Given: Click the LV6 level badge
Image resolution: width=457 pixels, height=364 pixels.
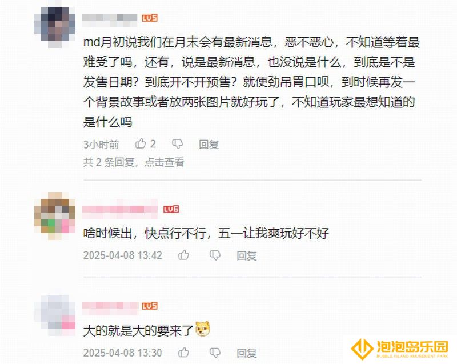Looking at the screenshot, I should [171, 209].
